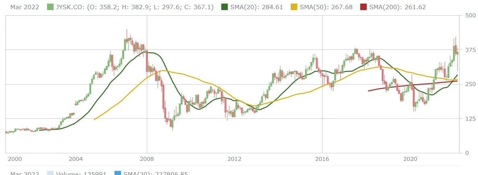Select the 2016 label on time axis

pos(322,159)
